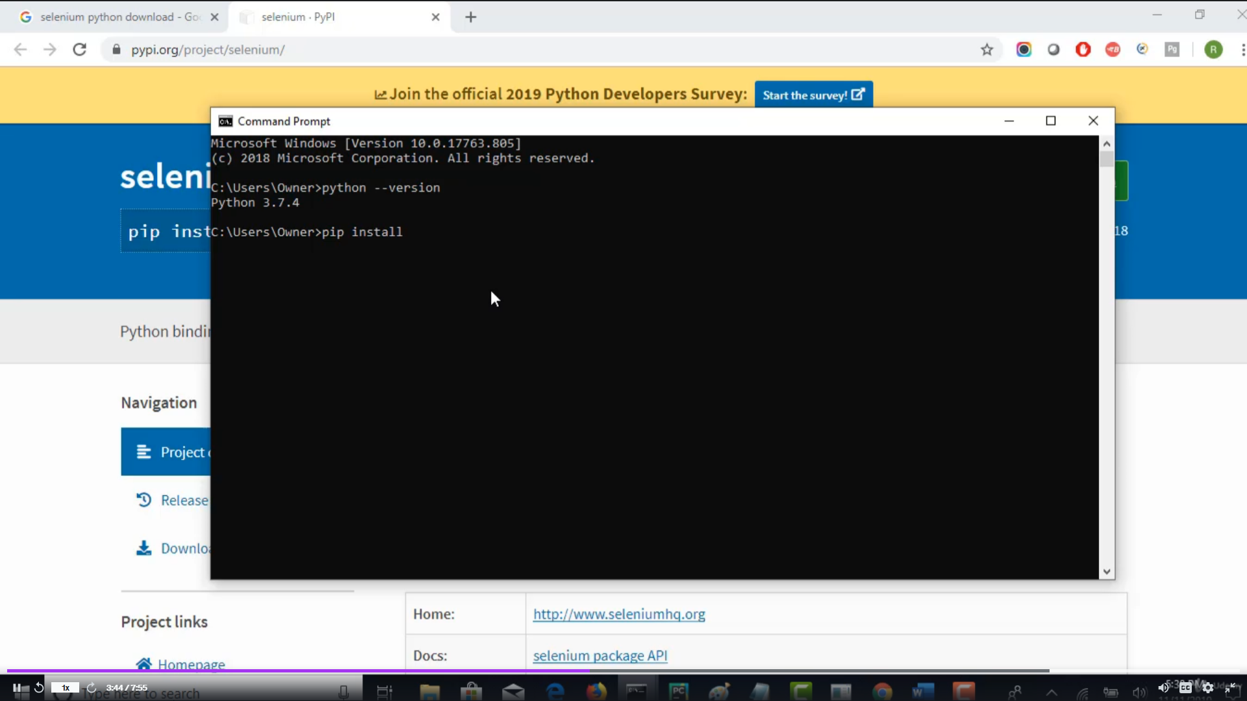Pause the video playback
This screenshot has width=1247, height=701.
tap(17, 687)
